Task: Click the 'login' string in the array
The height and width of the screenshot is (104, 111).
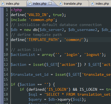Action: pyautogui.click(x=72, y=55)
